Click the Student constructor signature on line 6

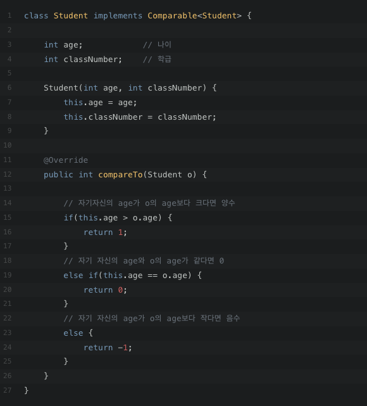130,88
